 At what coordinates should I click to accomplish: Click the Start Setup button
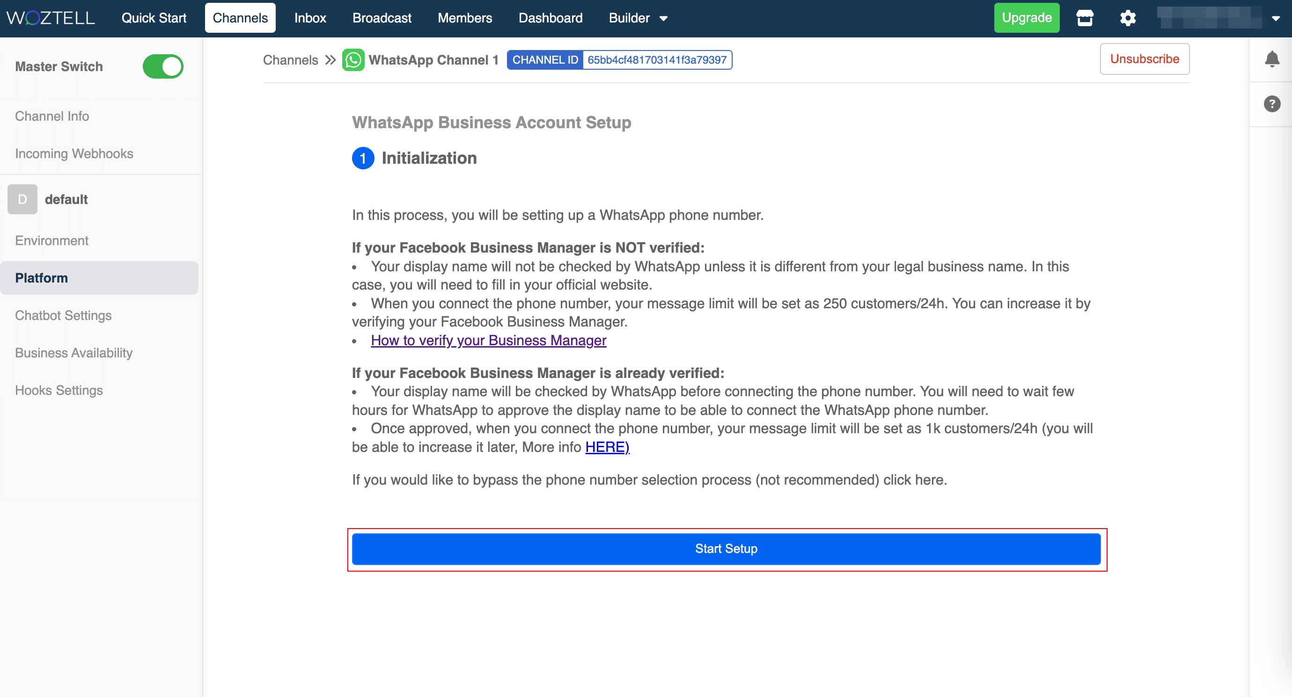click(726, 549)
